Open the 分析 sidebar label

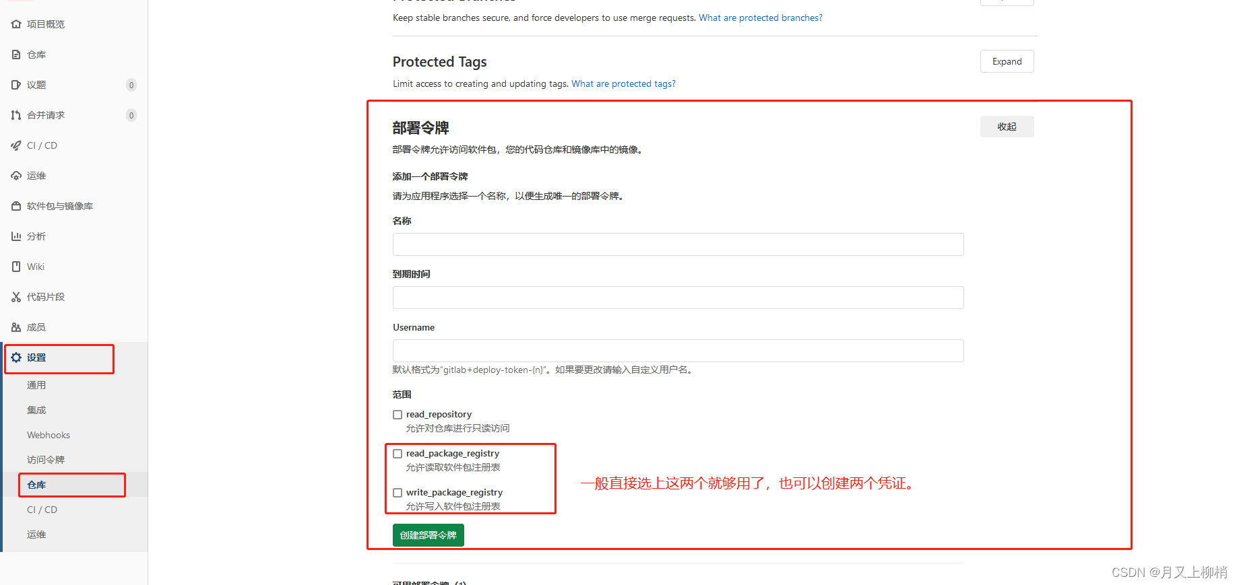36,236
